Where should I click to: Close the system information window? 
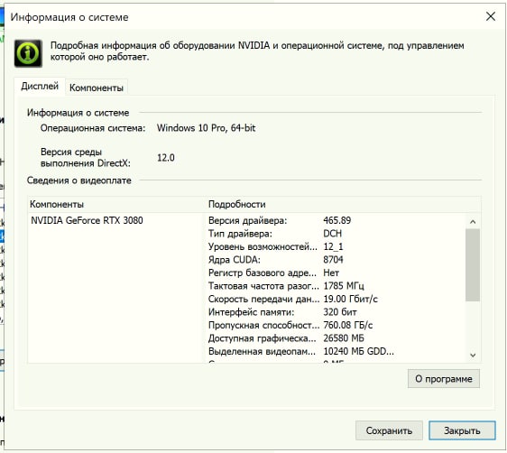click(x=491, y=16)
